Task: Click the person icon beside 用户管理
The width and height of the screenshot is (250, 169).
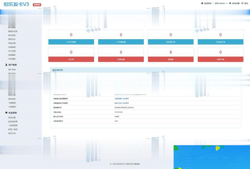Action: coord(6,65)
